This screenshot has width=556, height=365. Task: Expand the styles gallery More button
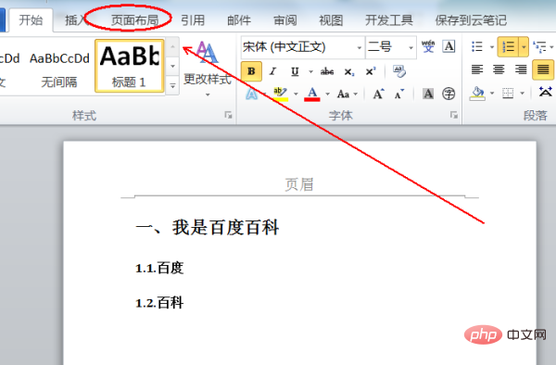pyautogui.click(x=172, y=85)
